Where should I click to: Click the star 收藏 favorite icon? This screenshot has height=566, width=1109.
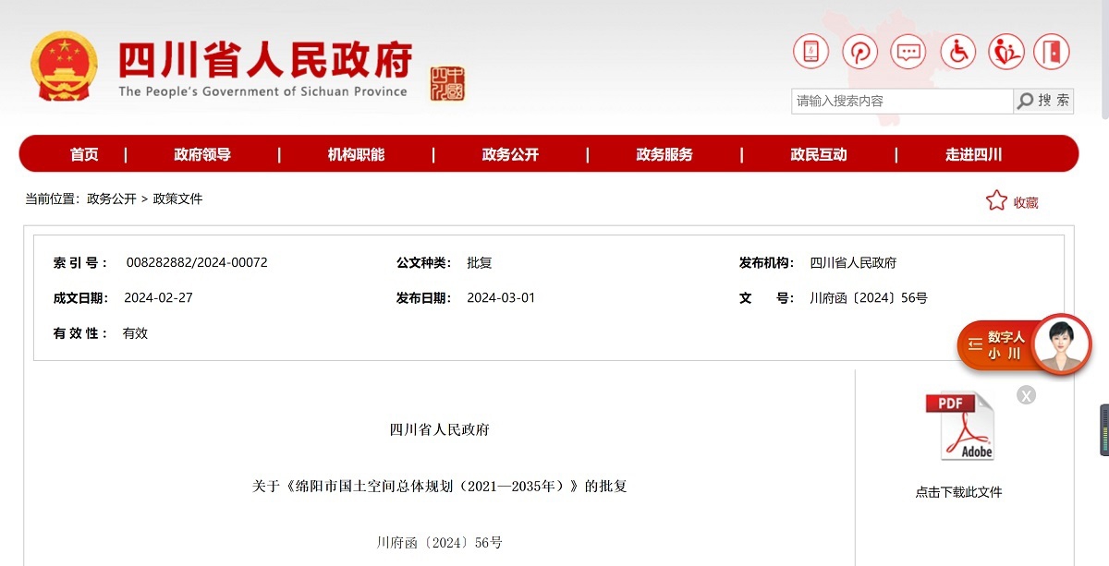[x=996, y=201]
